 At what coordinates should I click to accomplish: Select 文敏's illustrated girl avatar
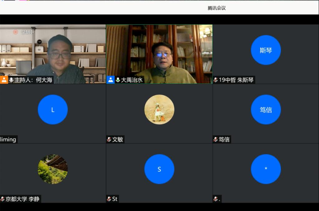coord(159,110)
